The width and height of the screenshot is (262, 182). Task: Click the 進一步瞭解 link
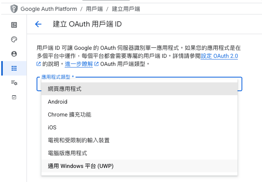point(79,64)
